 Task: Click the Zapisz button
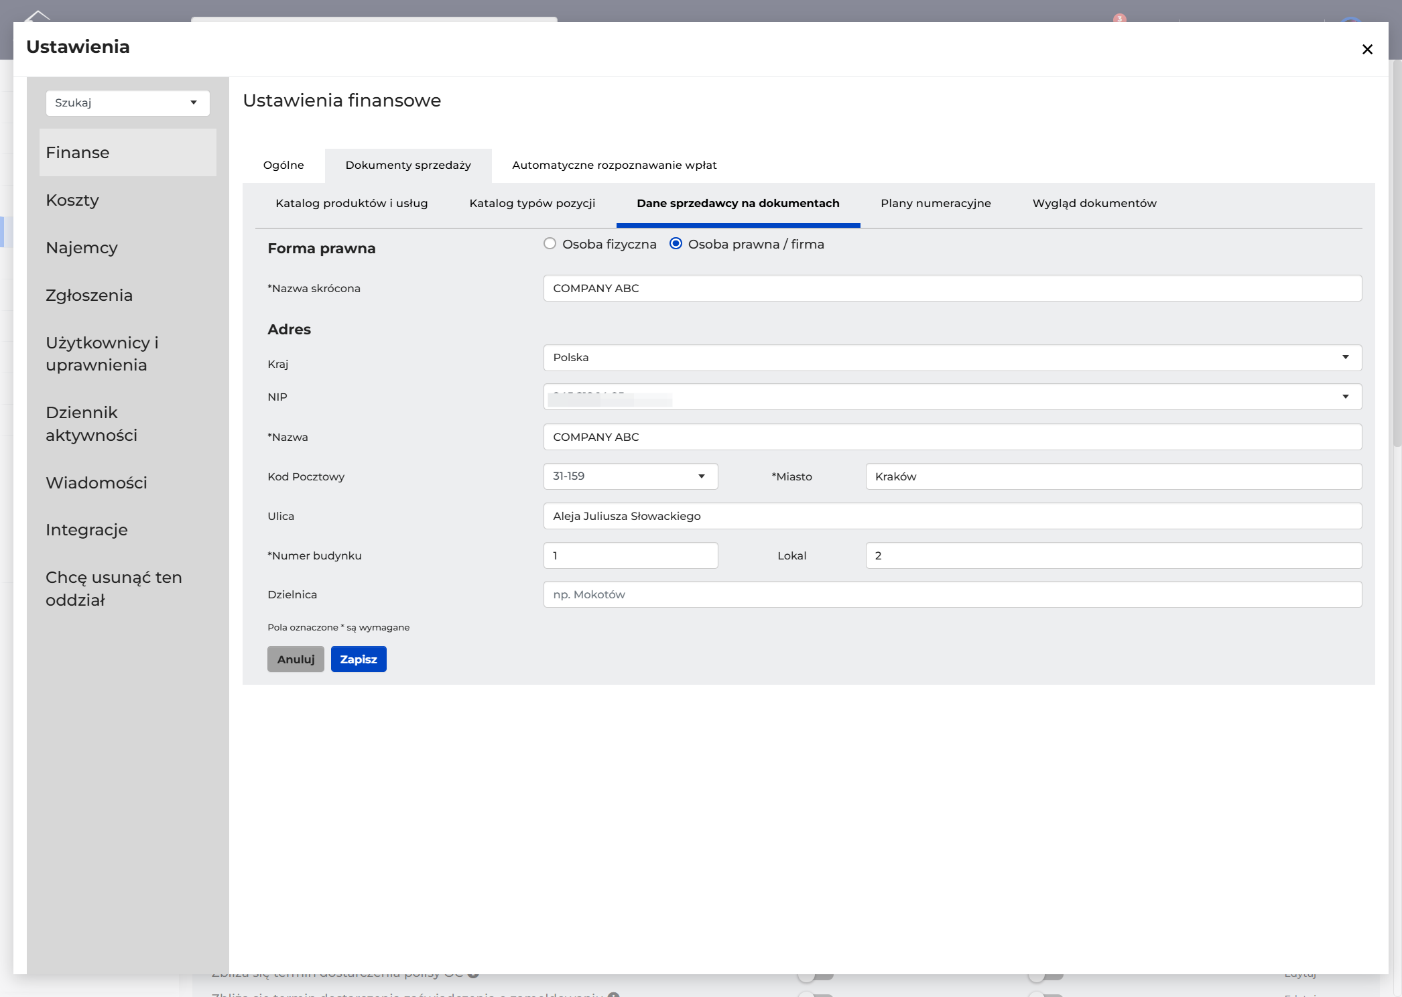click(x=359, y=659)
